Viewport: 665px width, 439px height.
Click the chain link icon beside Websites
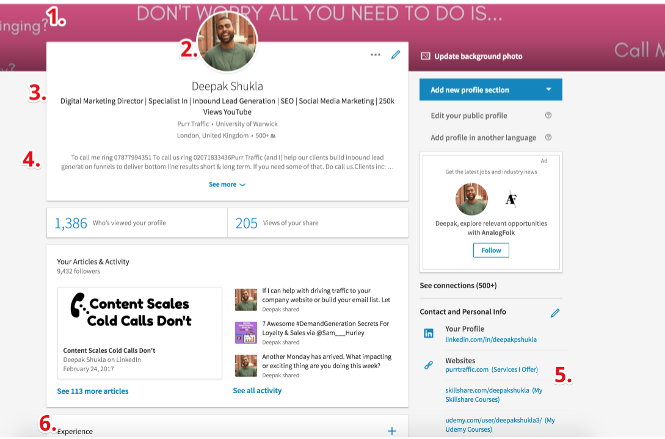click(427, 365)
